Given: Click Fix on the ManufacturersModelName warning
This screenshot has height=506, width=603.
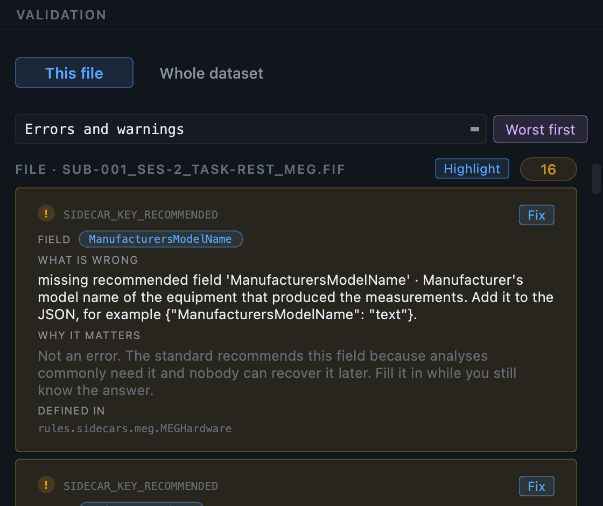Looking at the screenshot, I should click(x=536, y=215).
